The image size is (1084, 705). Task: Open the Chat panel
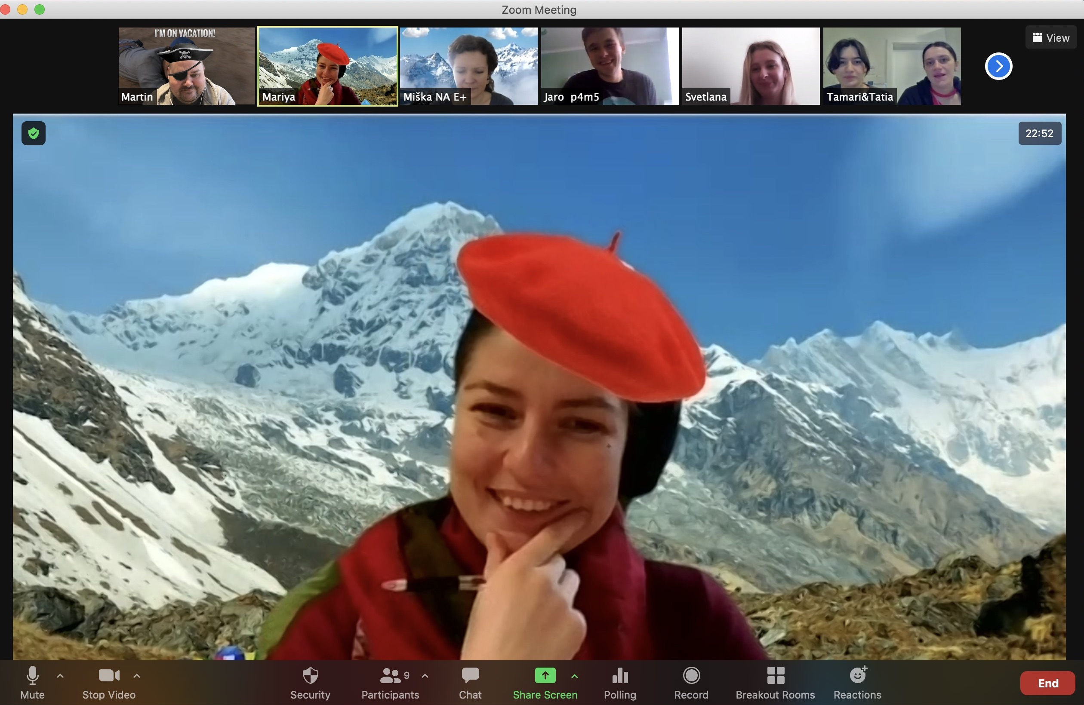coord(470,682)
